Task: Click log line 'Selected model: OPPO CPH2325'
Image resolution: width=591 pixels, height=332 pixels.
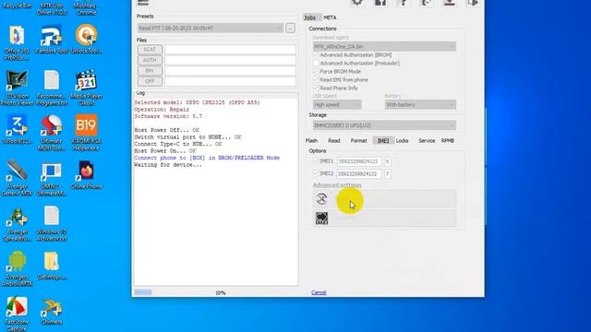Action: pos(197,102)
